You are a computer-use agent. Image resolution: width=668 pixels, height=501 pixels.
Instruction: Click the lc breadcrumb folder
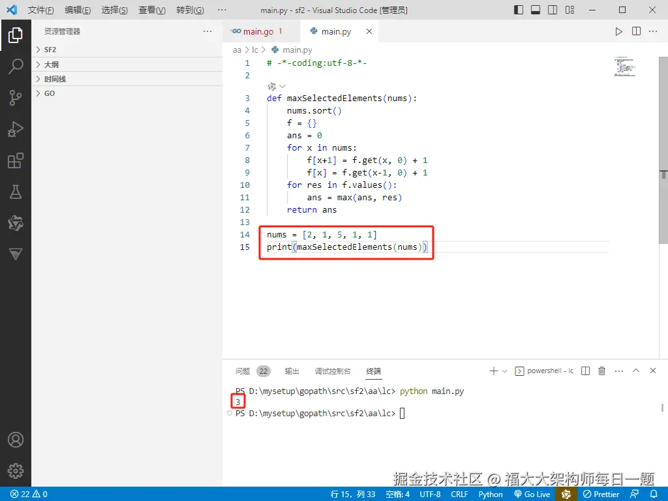(255, 50)
